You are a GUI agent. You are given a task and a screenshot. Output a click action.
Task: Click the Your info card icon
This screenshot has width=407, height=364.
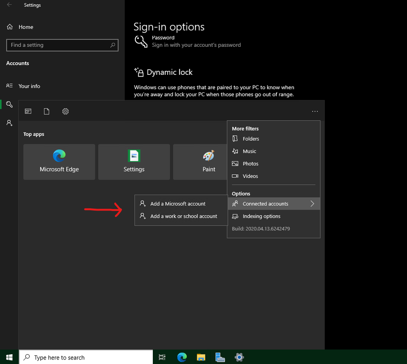coord(9,86)
